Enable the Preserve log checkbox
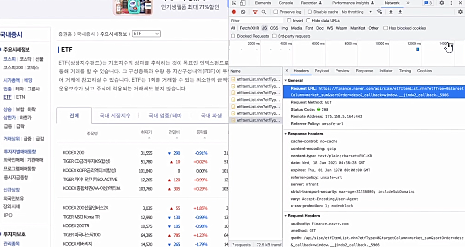465x247 pixels. 276,12
